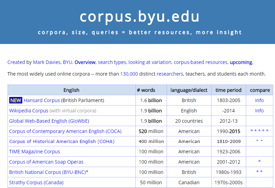This screenshot has width=275, height=188.
Task: Click the NEW badge beside Hansard Corpus
Action: click(x=16, y=100)
